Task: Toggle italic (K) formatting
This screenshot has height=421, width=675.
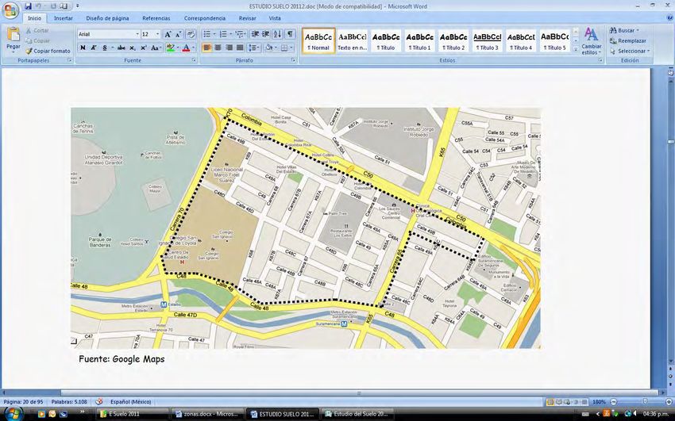Action: click(x=94, y=48)
